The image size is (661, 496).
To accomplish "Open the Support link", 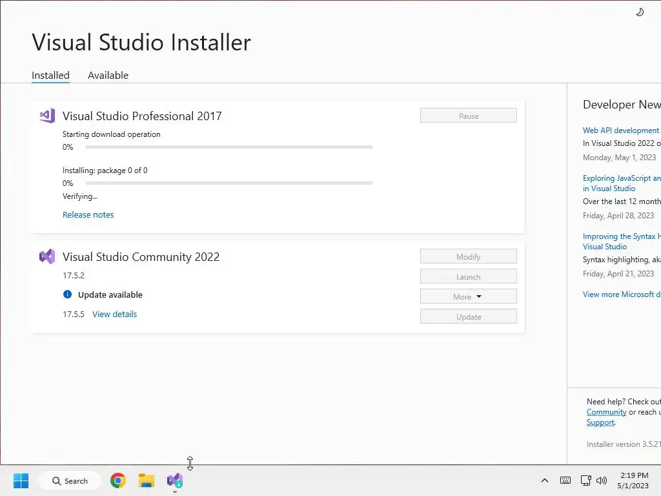I will tap(600, 422).
